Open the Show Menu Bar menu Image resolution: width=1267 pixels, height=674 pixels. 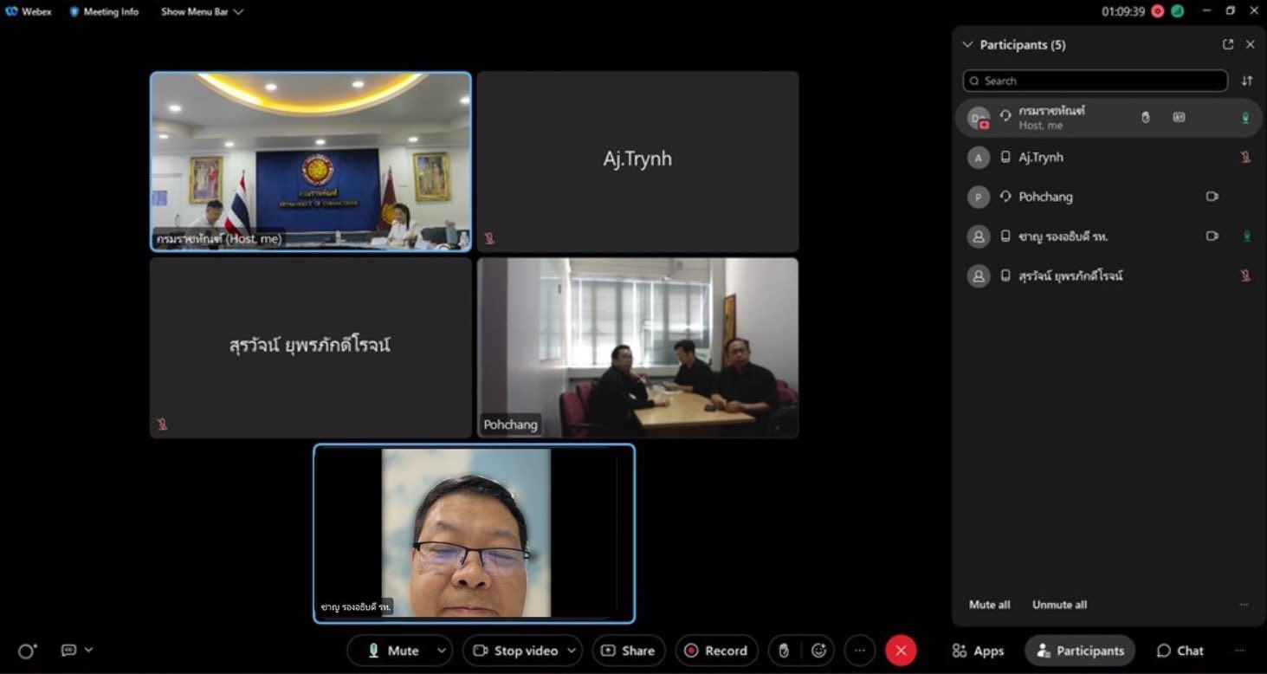[202, 12]
